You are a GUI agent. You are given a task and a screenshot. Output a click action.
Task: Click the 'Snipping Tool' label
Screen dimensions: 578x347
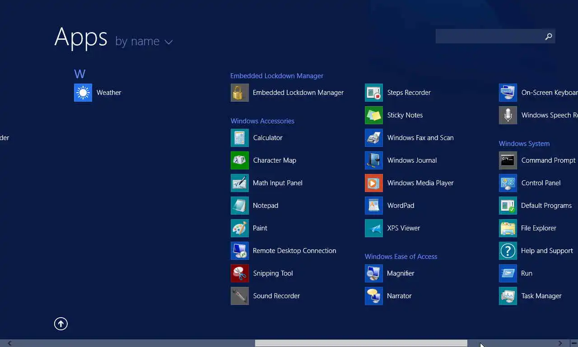click(x=273, y=273)
